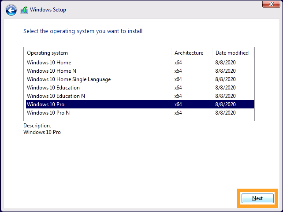Choose Windows 10 Home Single Language

coord(69,79)
